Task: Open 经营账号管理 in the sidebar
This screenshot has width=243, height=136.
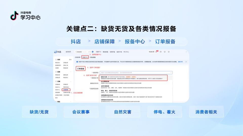Action: click(x=58, y=95)
